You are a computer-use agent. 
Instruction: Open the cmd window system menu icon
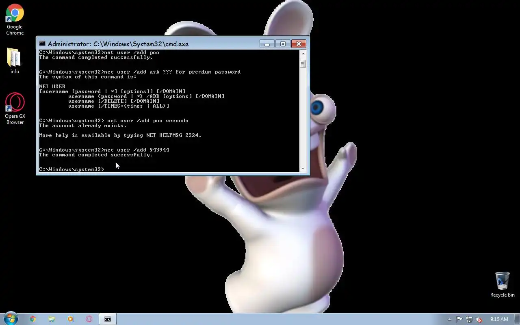(x=42, y=44)
